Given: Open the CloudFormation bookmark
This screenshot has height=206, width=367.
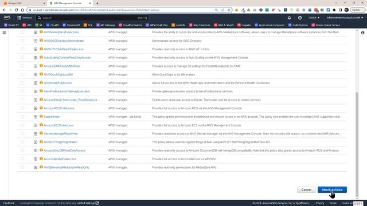Looking at the screenshot, I should pos(130,25).
